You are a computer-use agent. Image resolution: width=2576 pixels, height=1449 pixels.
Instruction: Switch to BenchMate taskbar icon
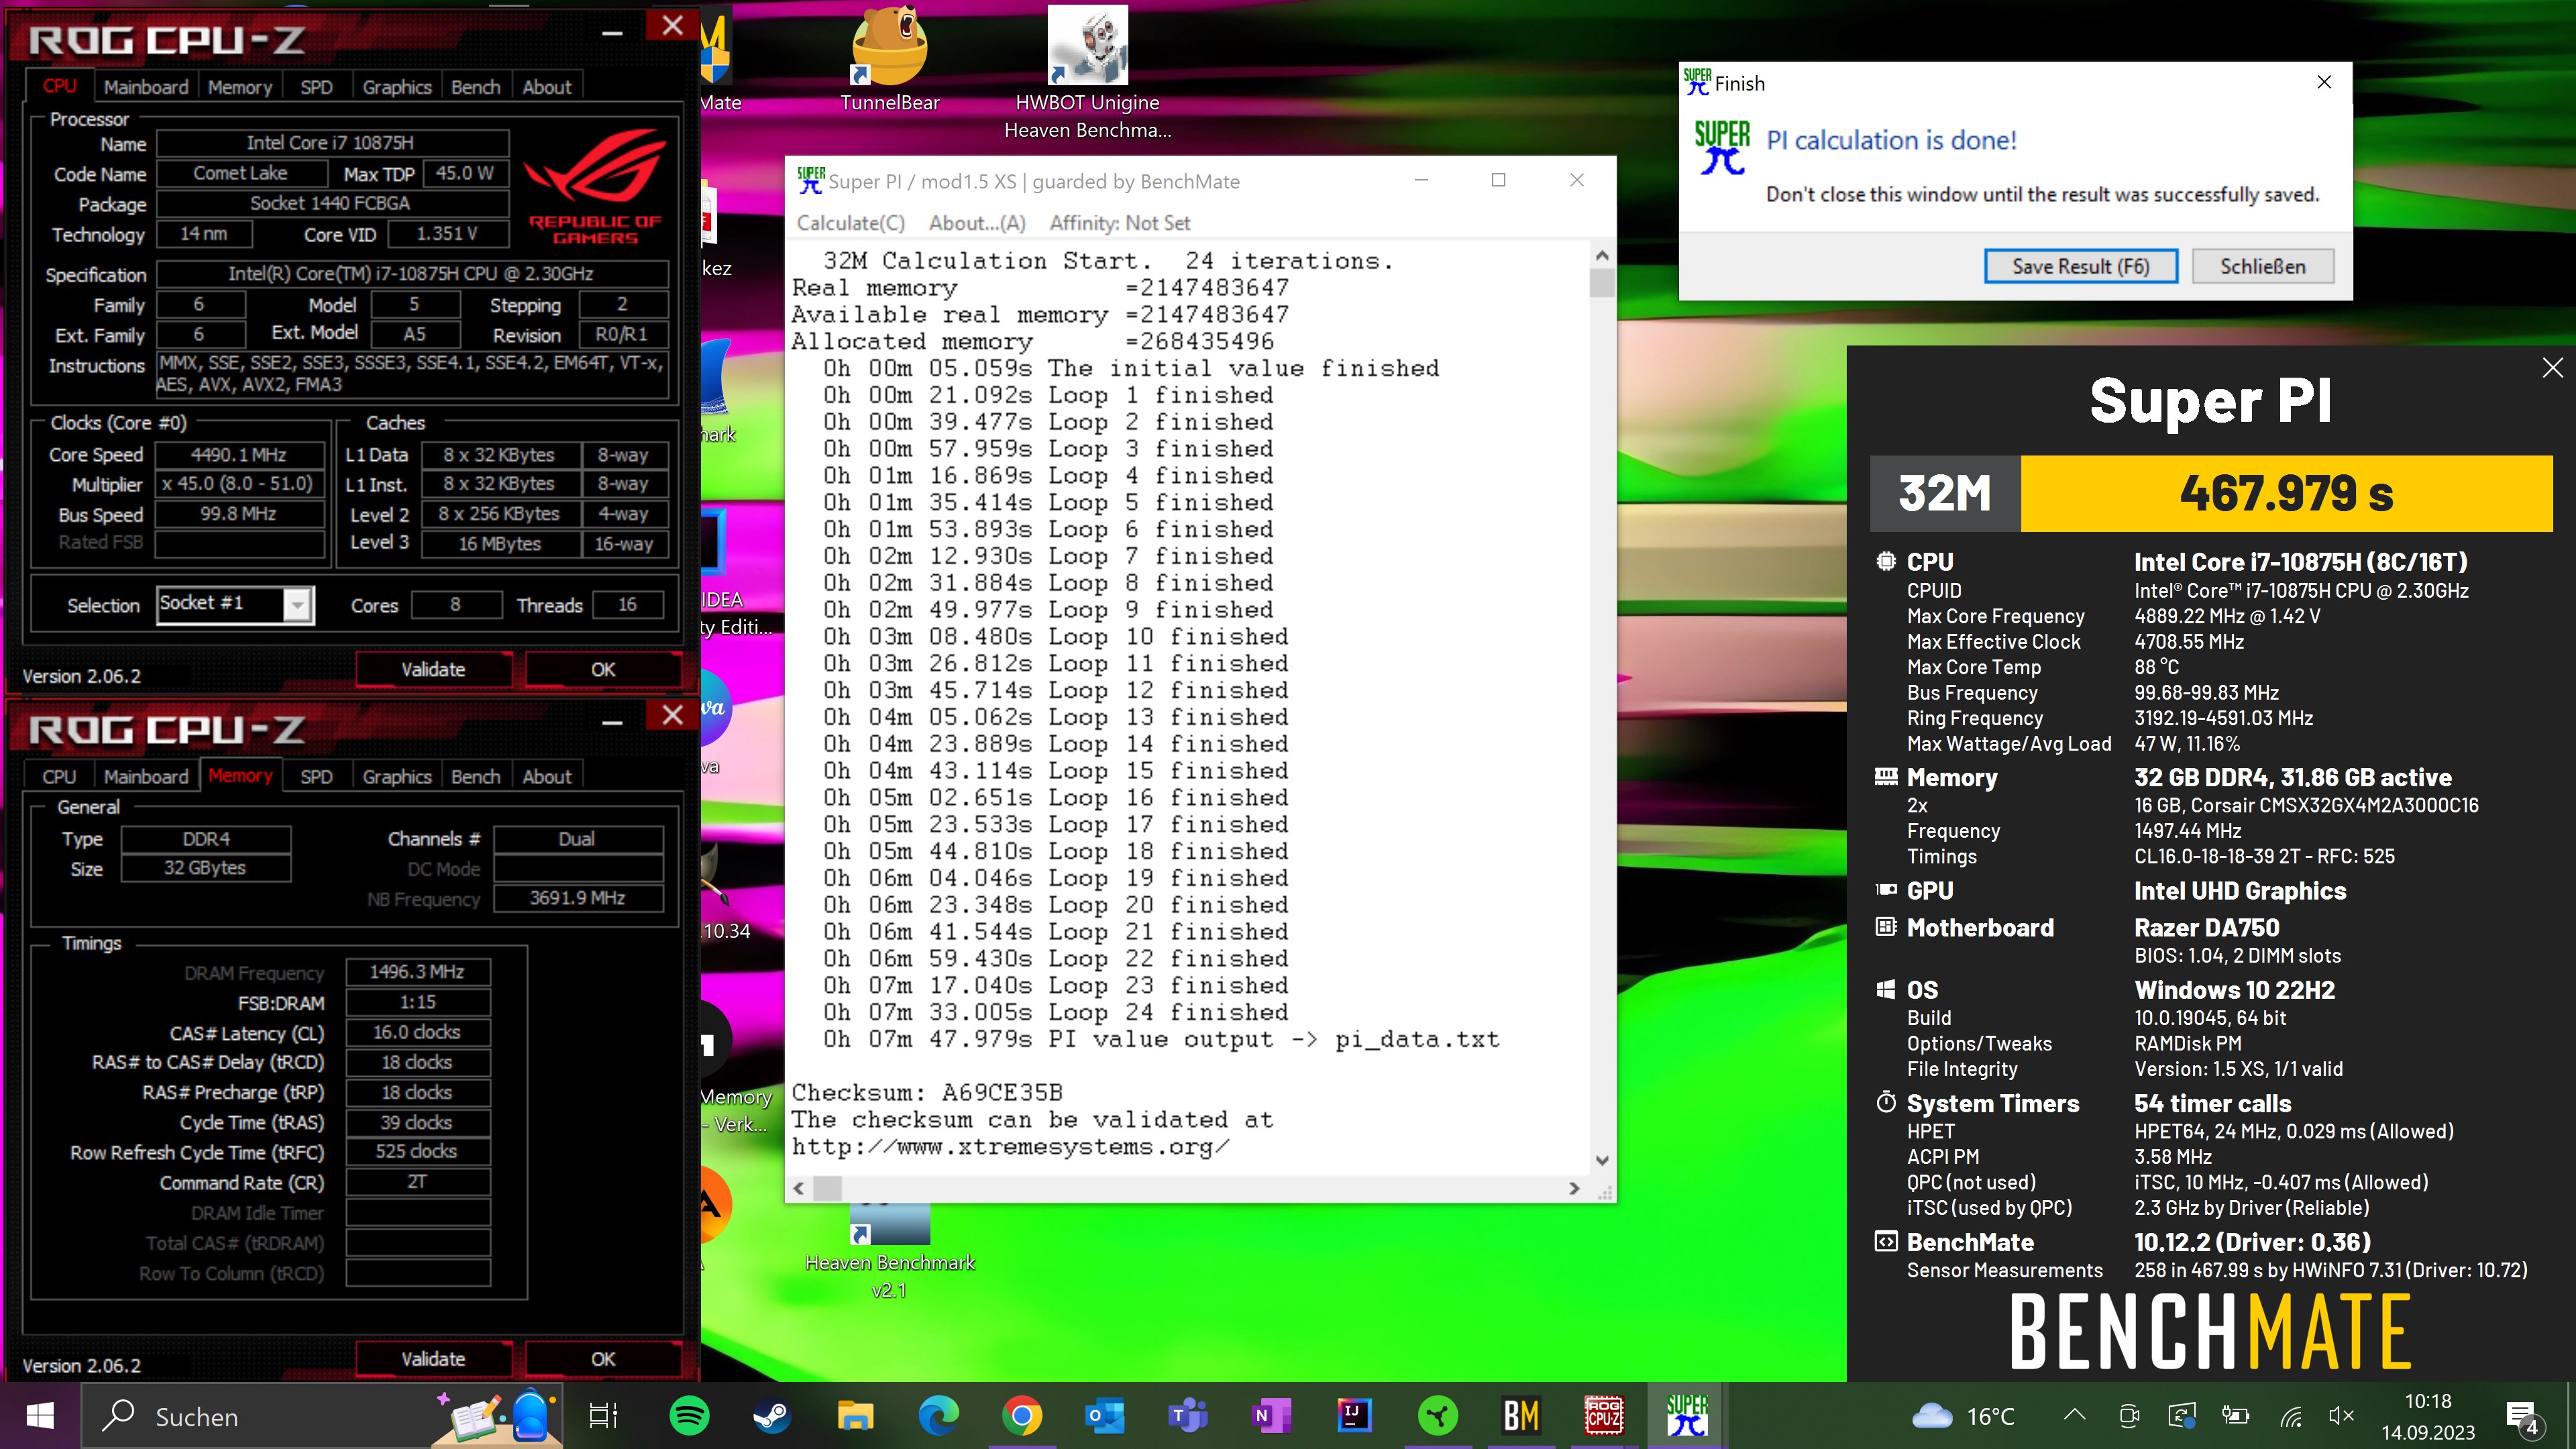coord(1521,1416)
